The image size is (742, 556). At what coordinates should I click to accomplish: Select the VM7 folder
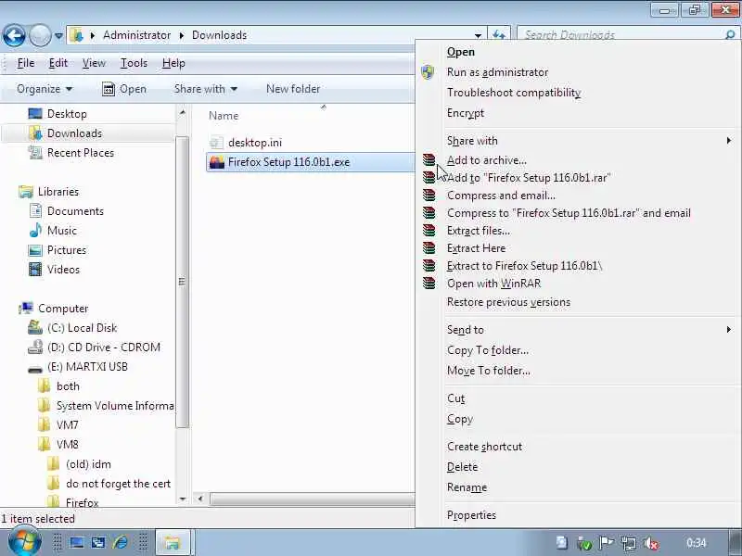click(67, 425)
